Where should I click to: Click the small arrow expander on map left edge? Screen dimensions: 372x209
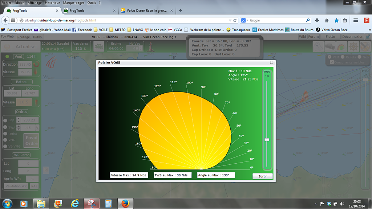tap(46, 170)
